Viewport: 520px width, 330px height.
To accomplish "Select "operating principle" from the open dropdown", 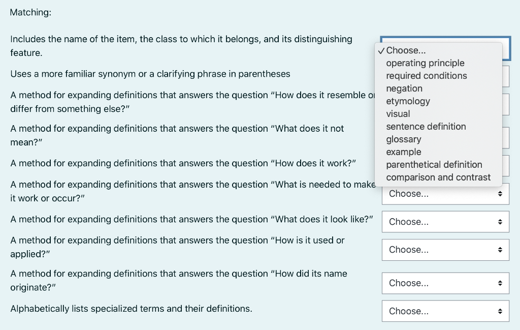I will (425, 63).
